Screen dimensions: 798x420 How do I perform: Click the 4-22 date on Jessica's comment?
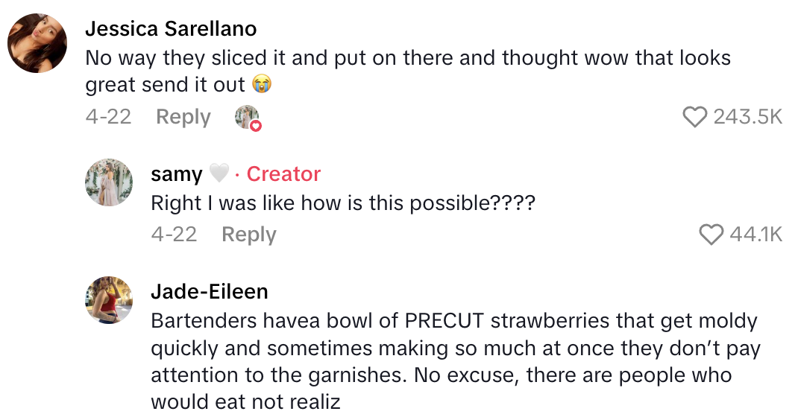(x=108, y=117)
